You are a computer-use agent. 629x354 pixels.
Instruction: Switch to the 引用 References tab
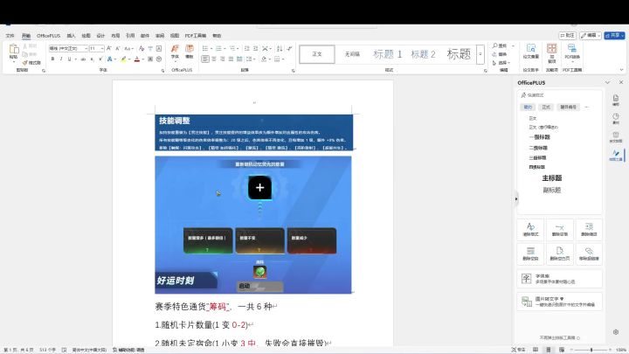click(130, 36)
